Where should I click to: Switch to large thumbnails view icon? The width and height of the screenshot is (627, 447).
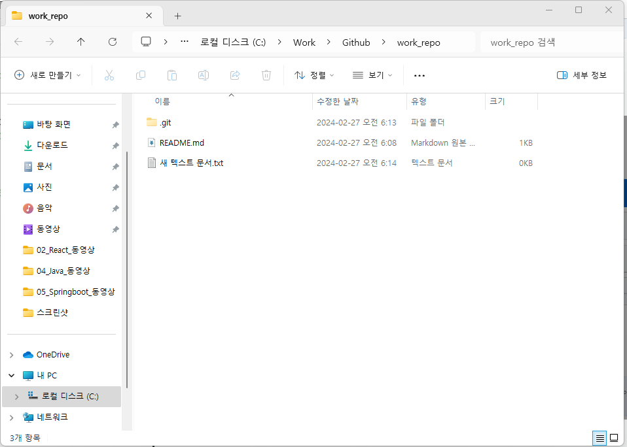[x=614, y=439]
